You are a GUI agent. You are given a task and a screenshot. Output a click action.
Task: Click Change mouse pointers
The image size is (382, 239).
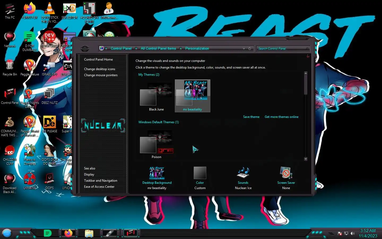point(101,75)
